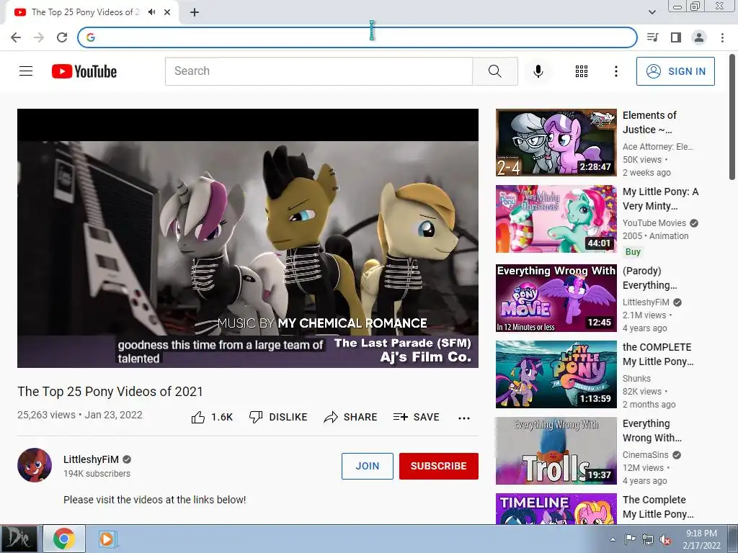Image resolution: width=738 pixels, height=553 pixels.
Task: Click the JOIN membership button
Action: (367, 466)
